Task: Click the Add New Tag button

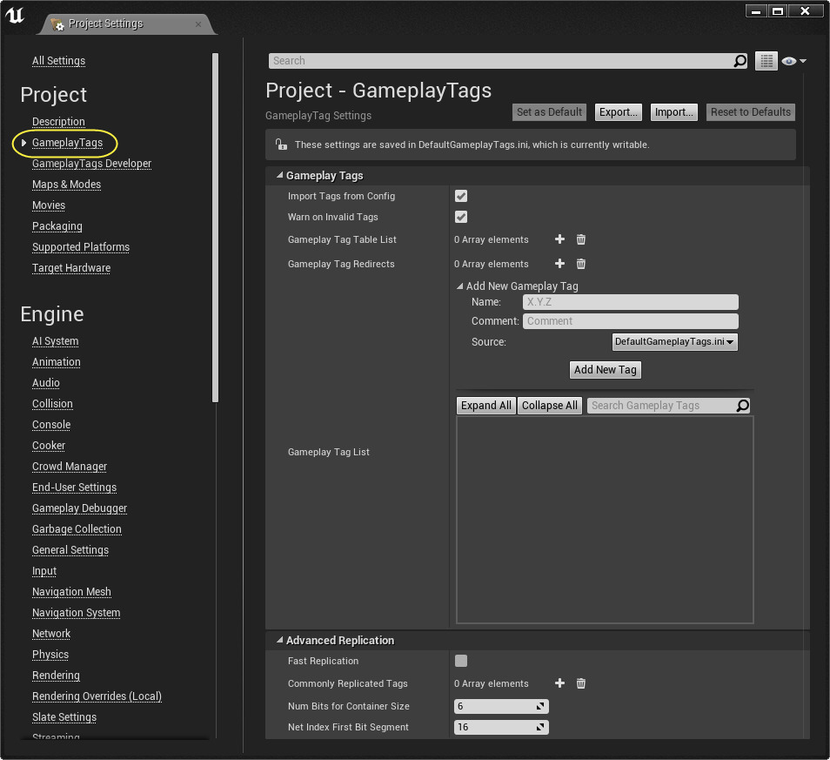Action: pos(605,370)
